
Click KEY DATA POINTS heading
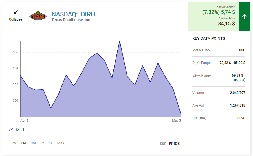click(x=209, y=39)
